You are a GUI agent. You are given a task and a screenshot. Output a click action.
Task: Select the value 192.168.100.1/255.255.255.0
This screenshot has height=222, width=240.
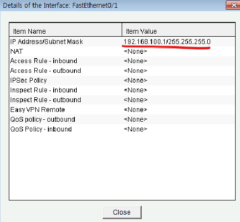click(x=167, y=42)
